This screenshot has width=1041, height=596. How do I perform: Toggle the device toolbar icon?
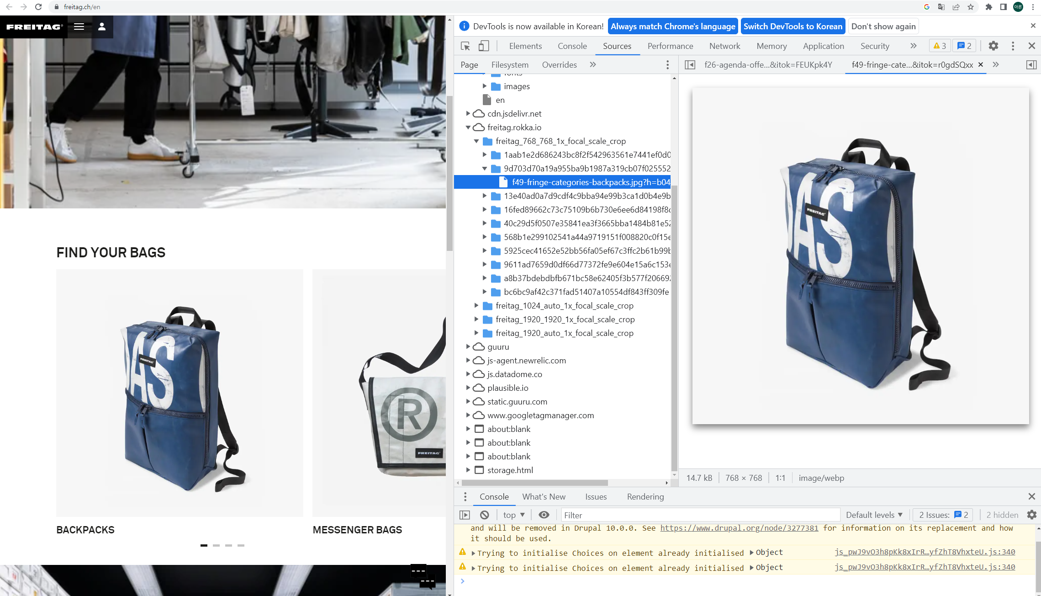(483, 46)
